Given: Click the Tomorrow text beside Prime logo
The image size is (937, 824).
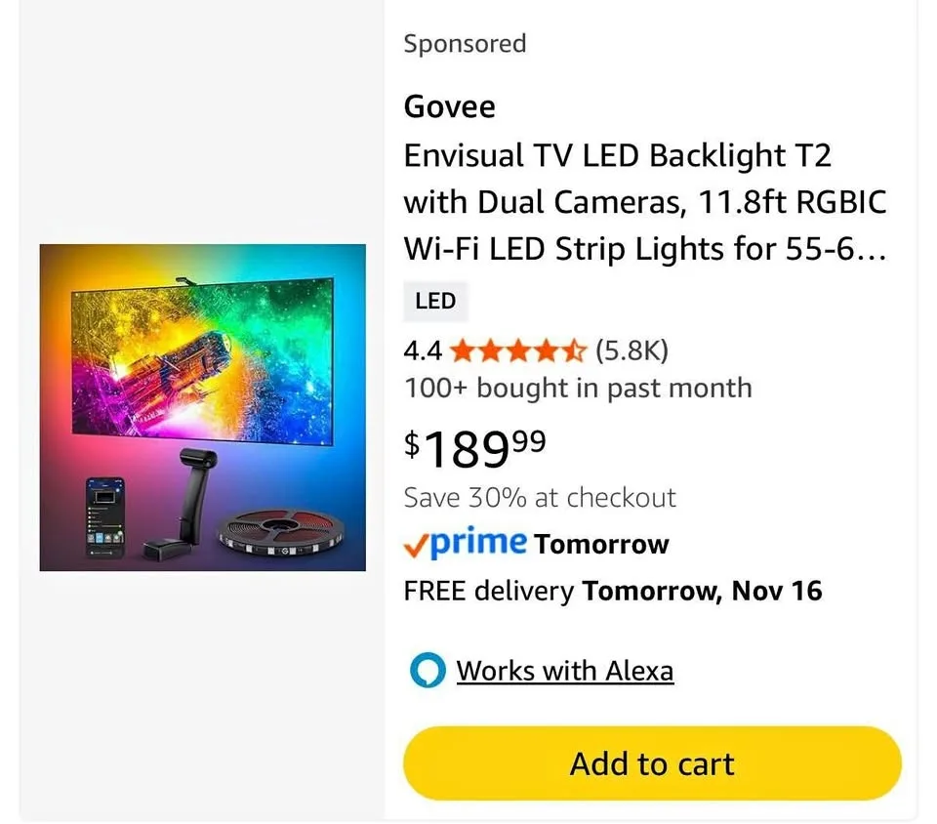Looking at the screenshot, I should coord(601,544).
